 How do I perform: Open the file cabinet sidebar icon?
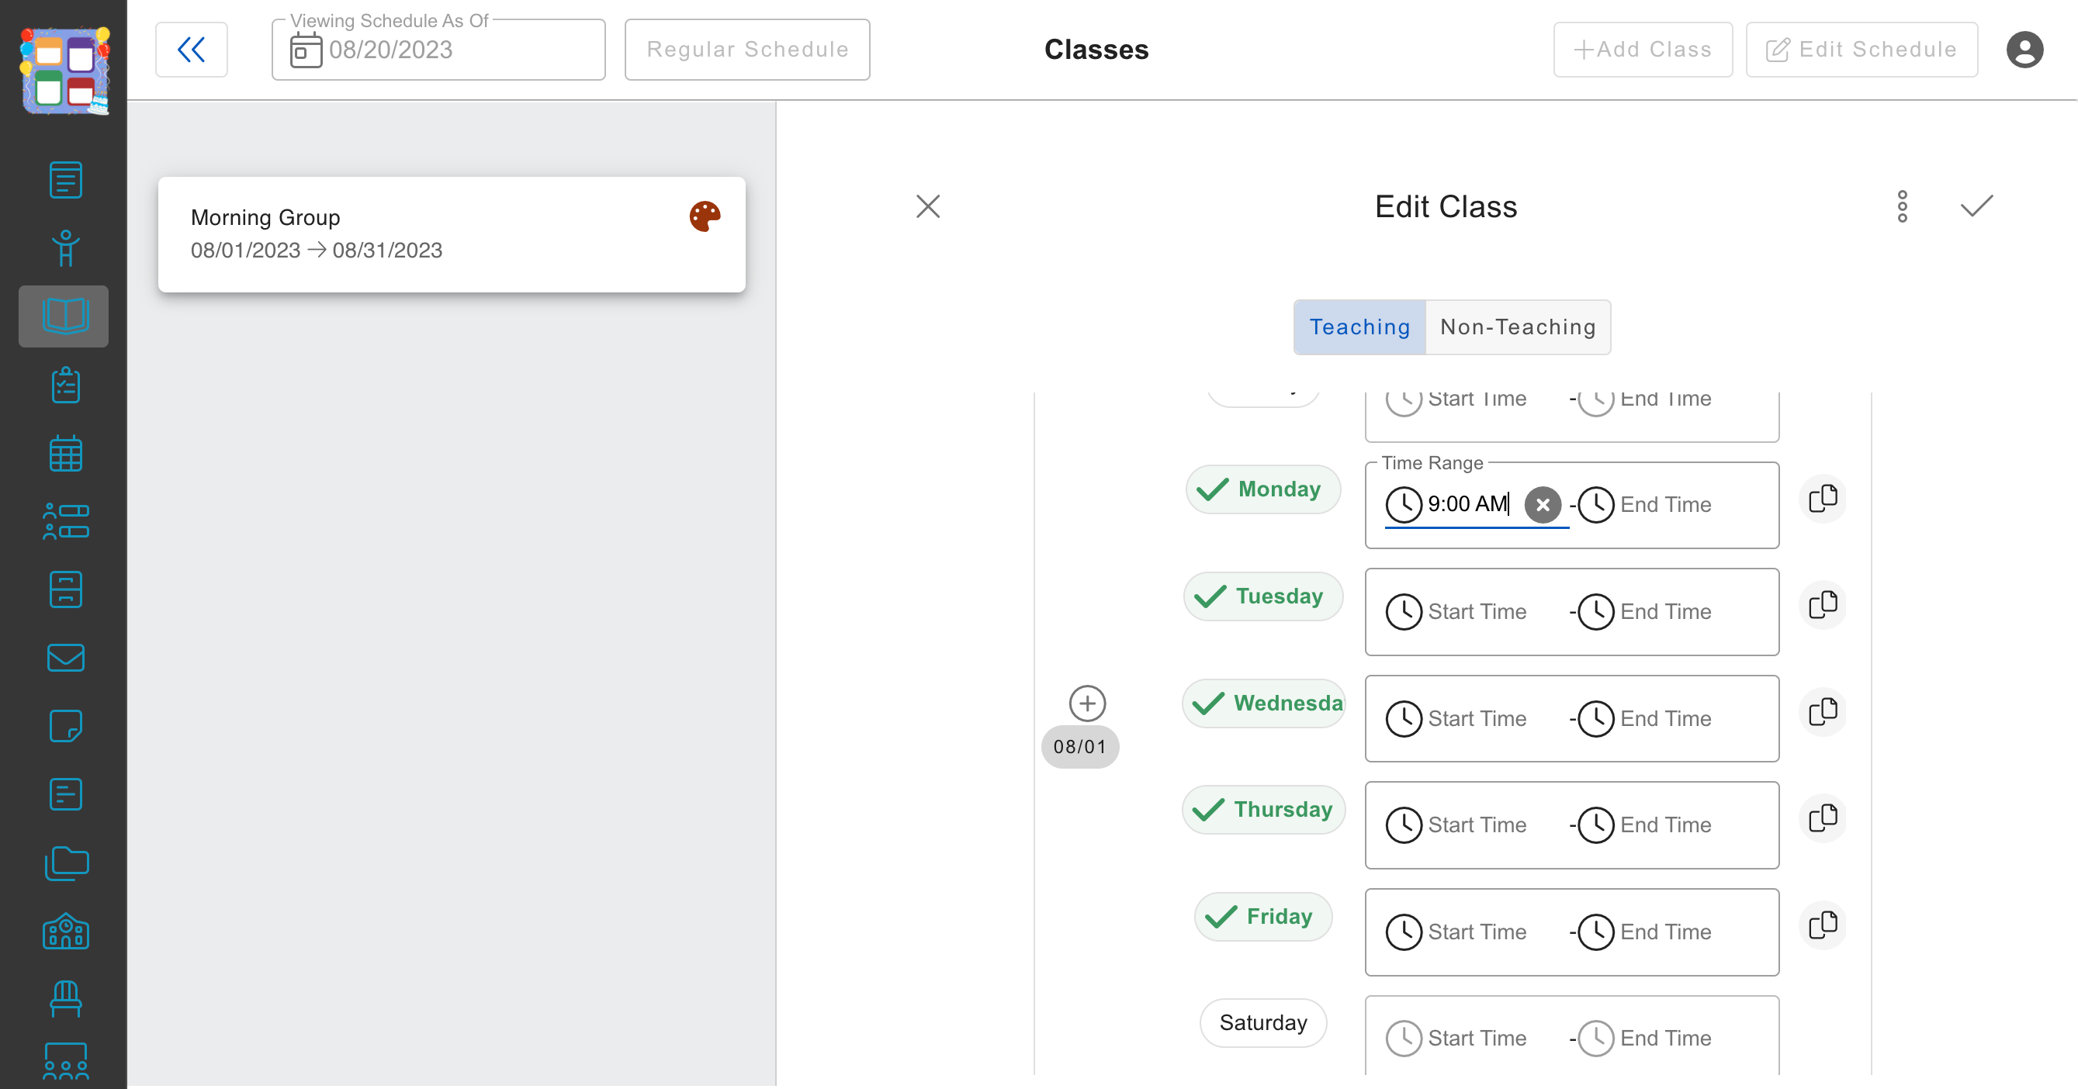coord(65,590)
